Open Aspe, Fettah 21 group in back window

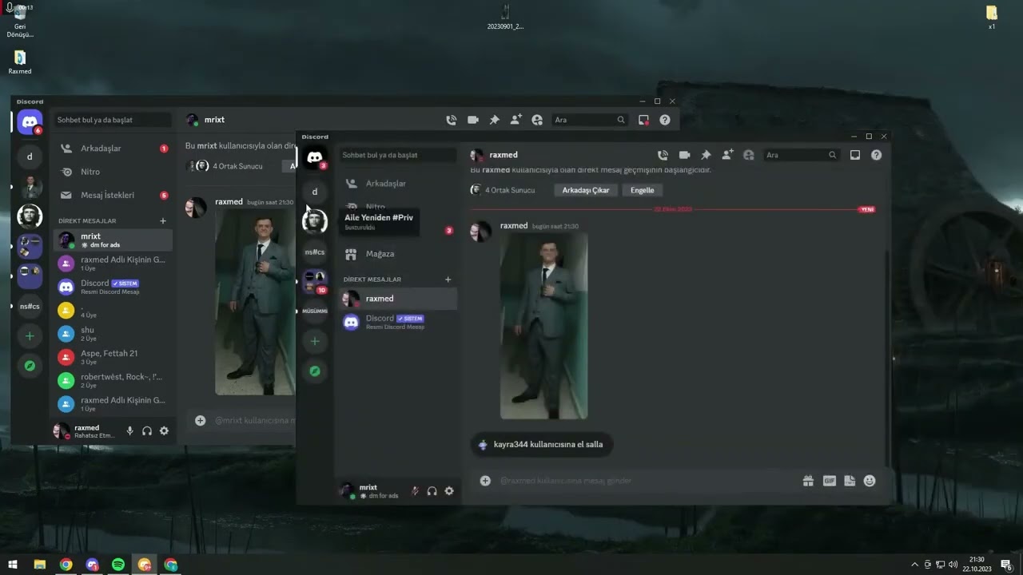point(113,357)
